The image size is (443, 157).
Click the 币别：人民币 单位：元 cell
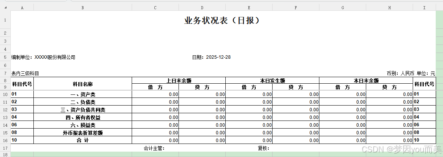(411, 73)
